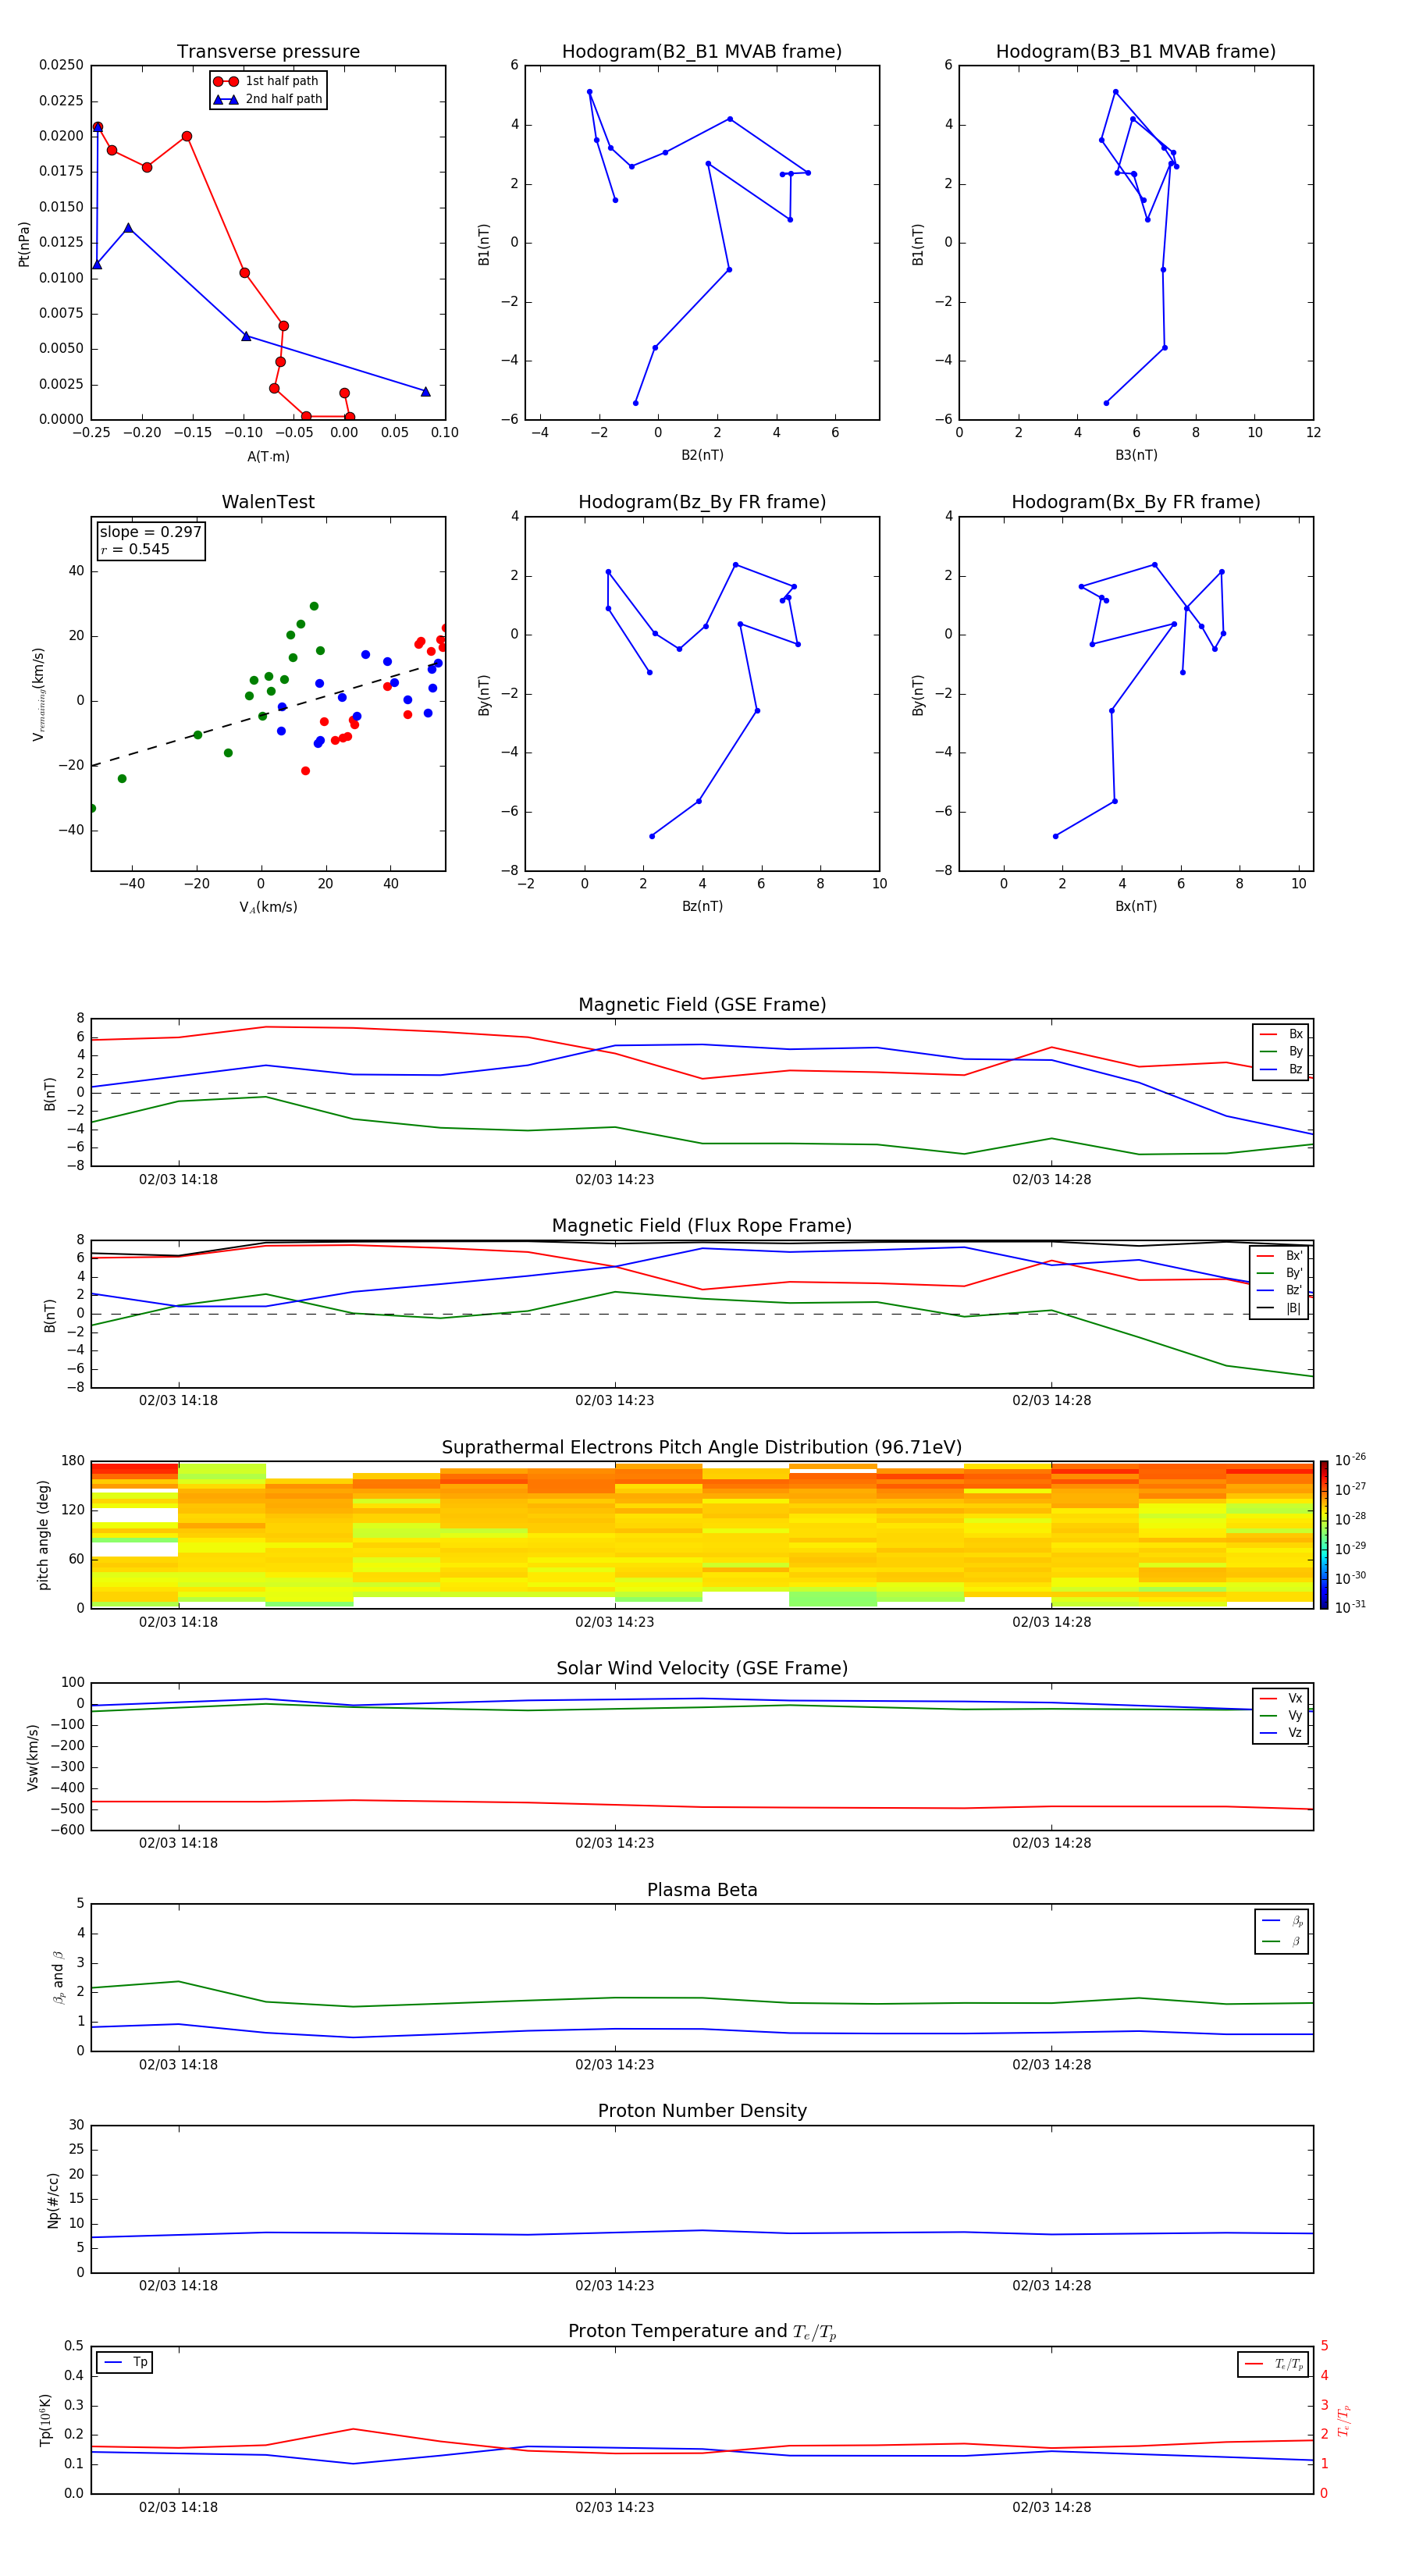Click the 'By' legend entry in GSE field plot
The image size is (1405, 2576).
[x=1281, y=1052]
